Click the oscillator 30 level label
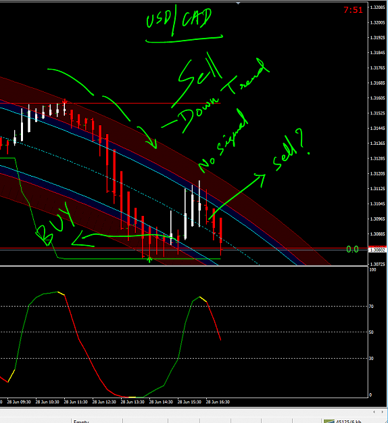This screenshot has height=423, width=388. click(x=371, y=358)
